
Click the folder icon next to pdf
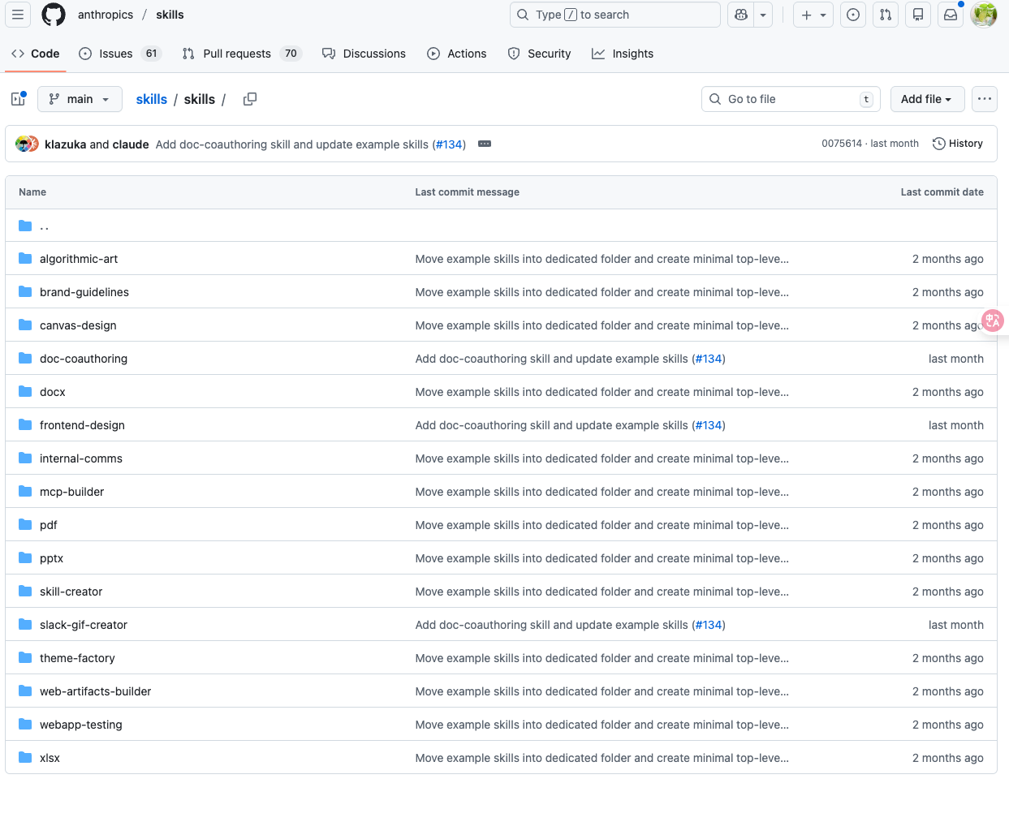tap(25, 524)
